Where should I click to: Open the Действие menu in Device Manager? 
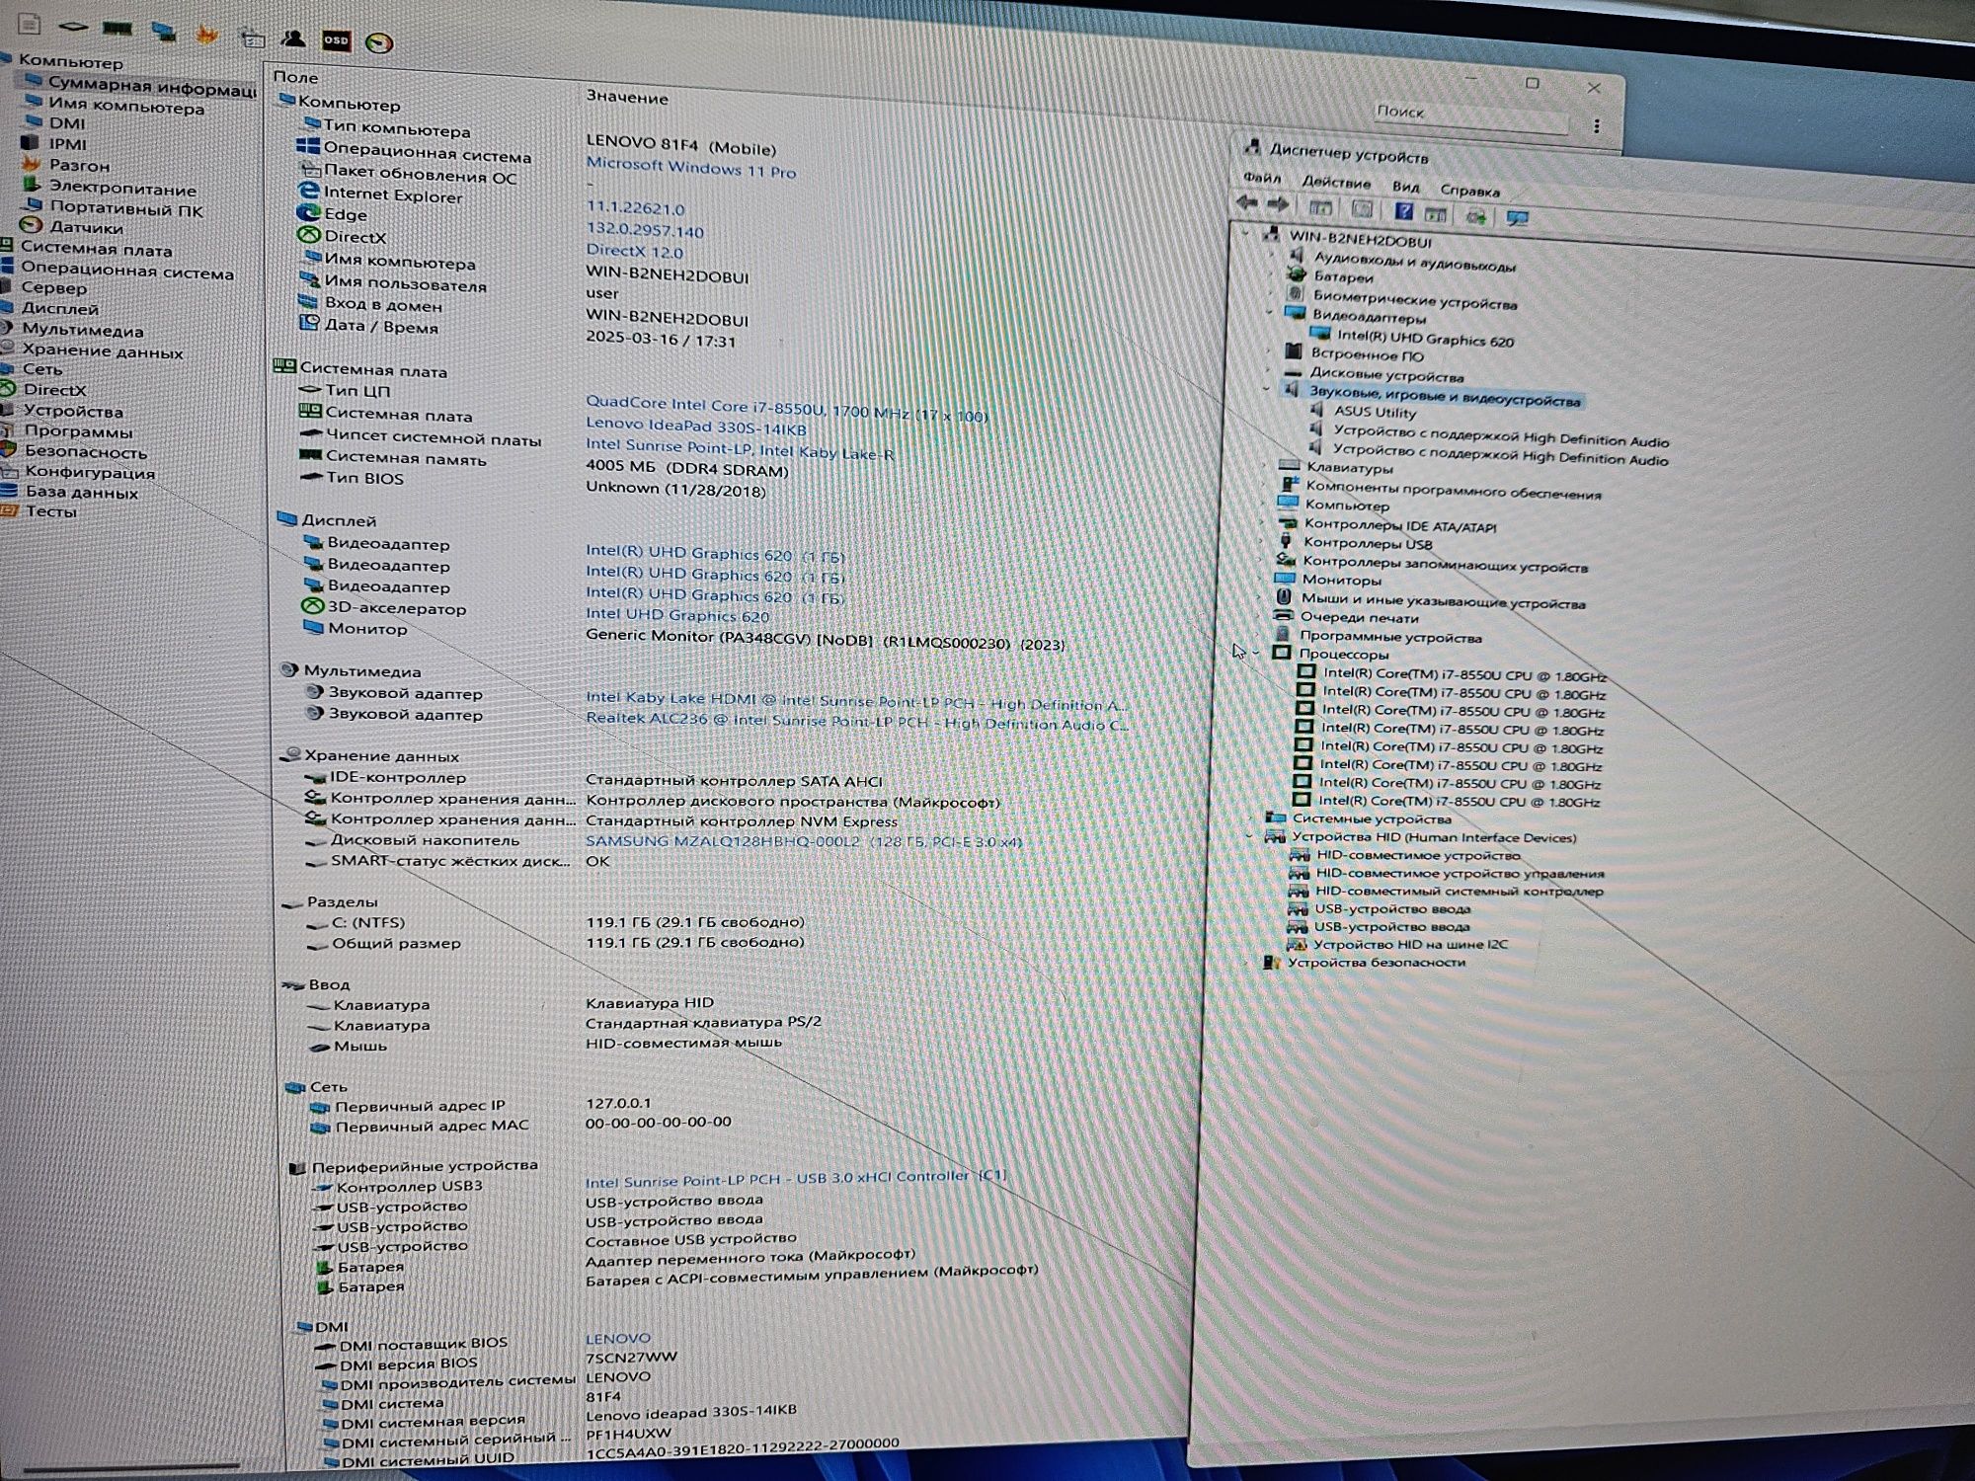point(1336,183)
